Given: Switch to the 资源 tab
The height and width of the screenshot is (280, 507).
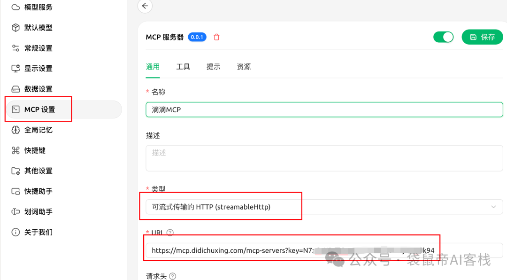Looking at the screenshot, I should [244, 67].
